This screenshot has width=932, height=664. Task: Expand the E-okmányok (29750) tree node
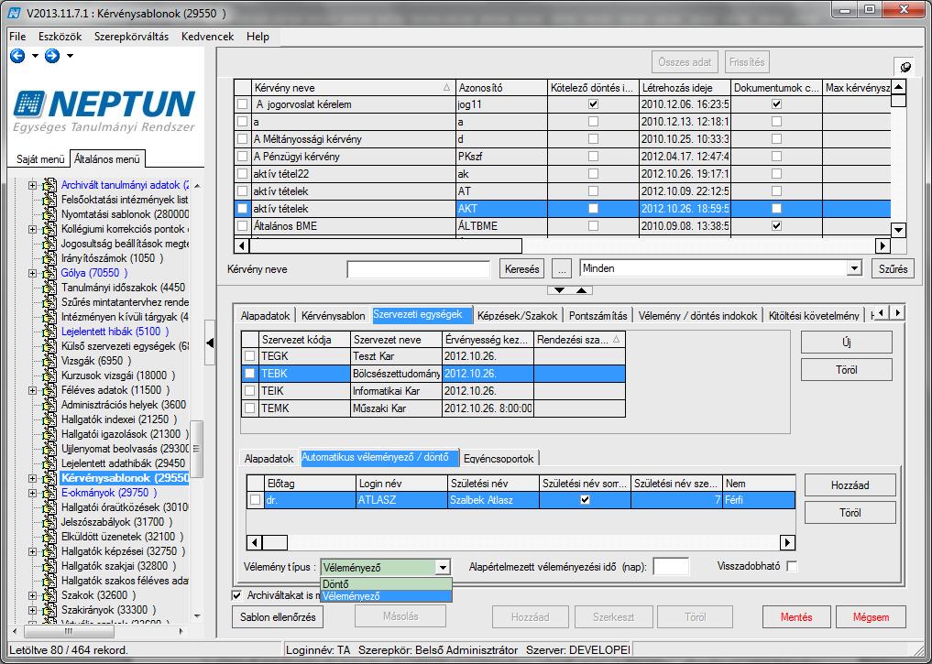(33, 493)
